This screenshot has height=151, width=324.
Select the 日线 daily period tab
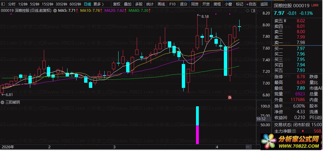[87, 4]
